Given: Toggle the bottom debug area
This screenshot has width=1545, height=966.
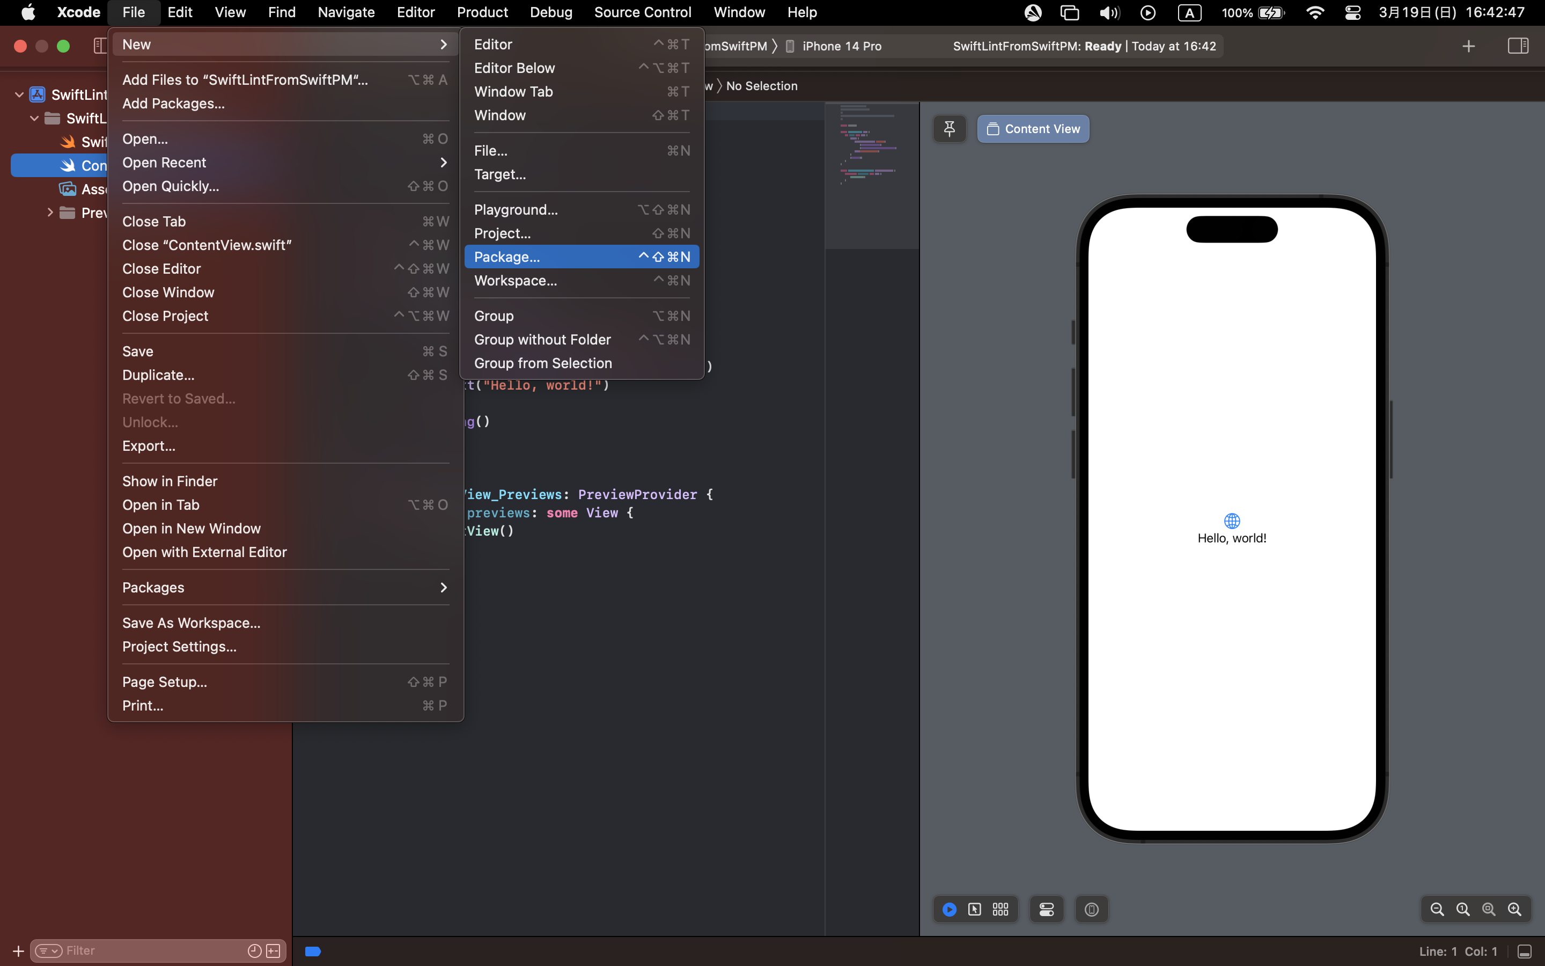Looking at the screenshot, I should tap(1524, 952).
